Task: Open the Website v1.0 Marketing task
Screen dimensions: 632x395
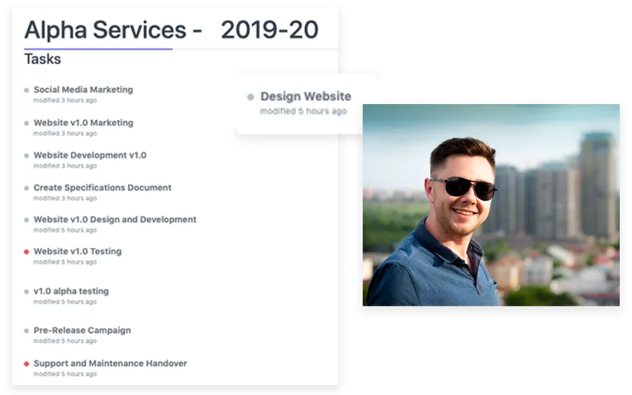Action: [83, 122]
